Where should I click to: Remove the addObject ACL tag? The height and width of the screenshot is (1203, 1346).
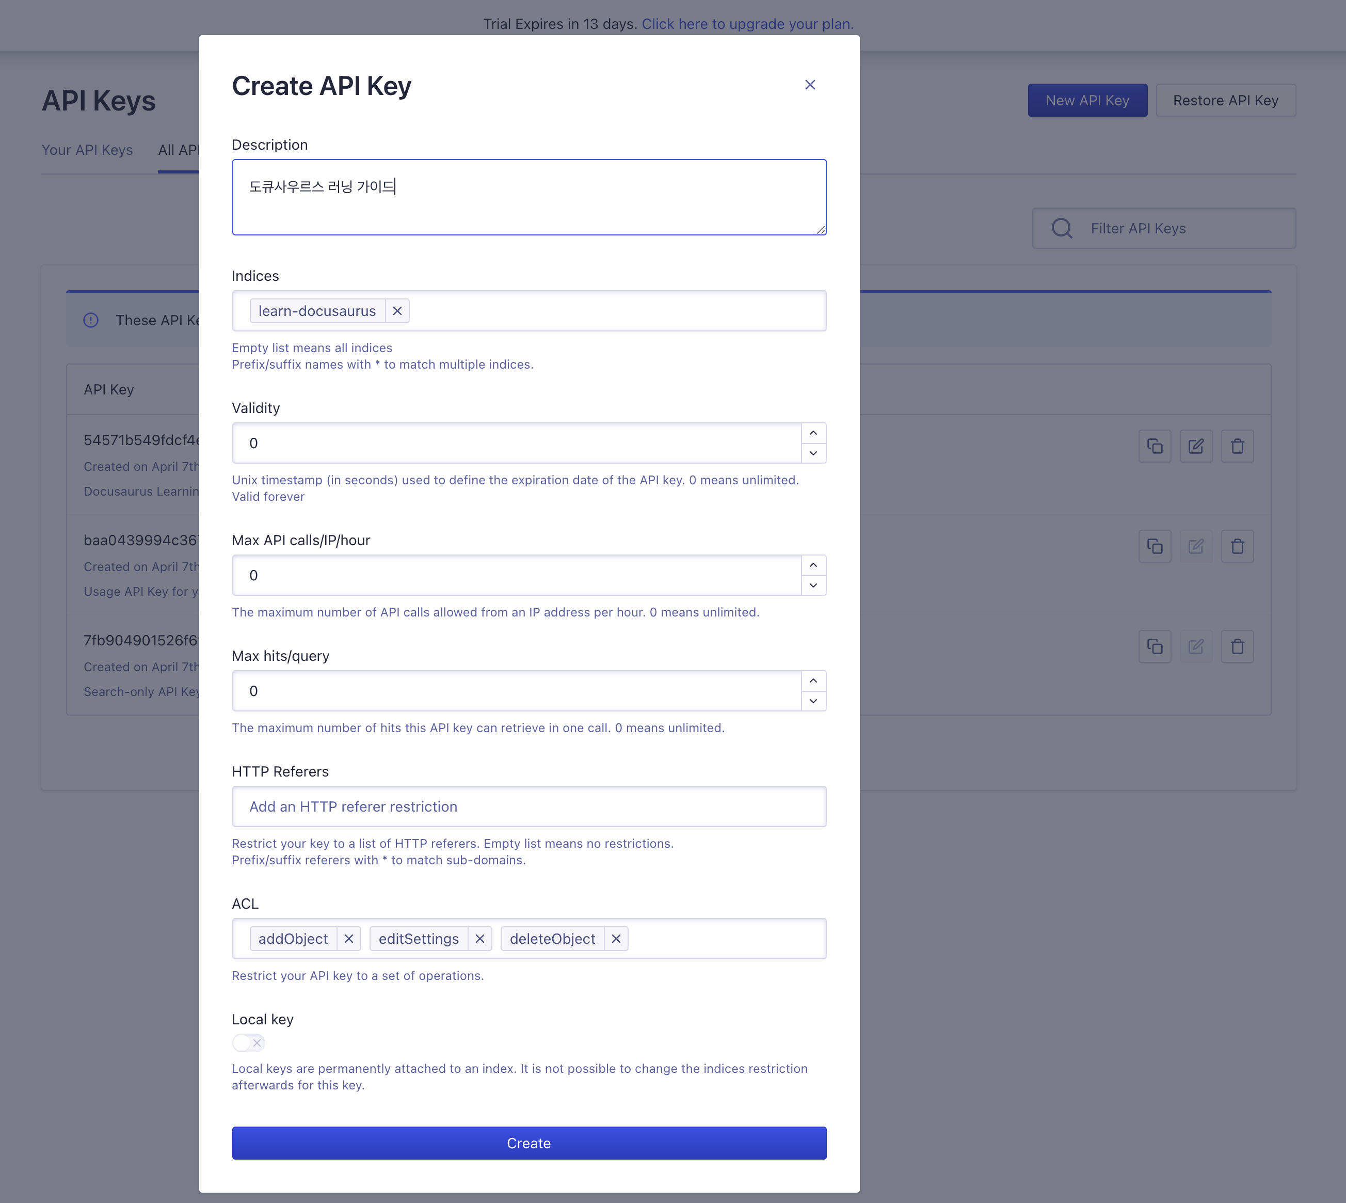point(349,939)
